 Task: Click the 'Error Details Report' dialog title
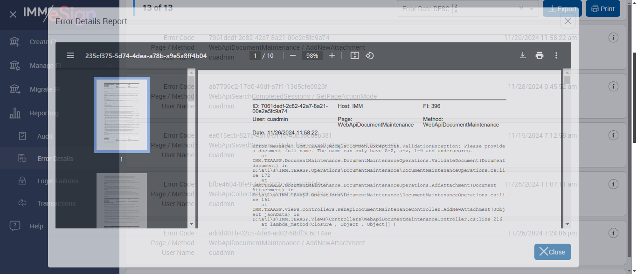pos(91,21)
